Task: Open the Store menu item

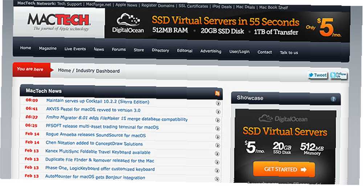Action: pyautogui.click(x=139, y=50)
